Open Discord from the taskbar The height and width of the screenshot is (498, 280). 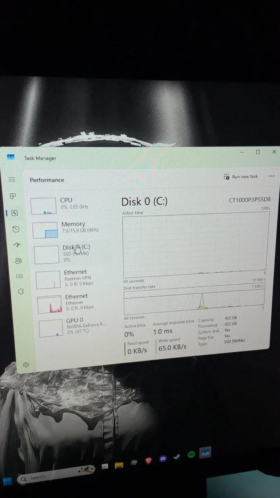[x=163, y=459]
